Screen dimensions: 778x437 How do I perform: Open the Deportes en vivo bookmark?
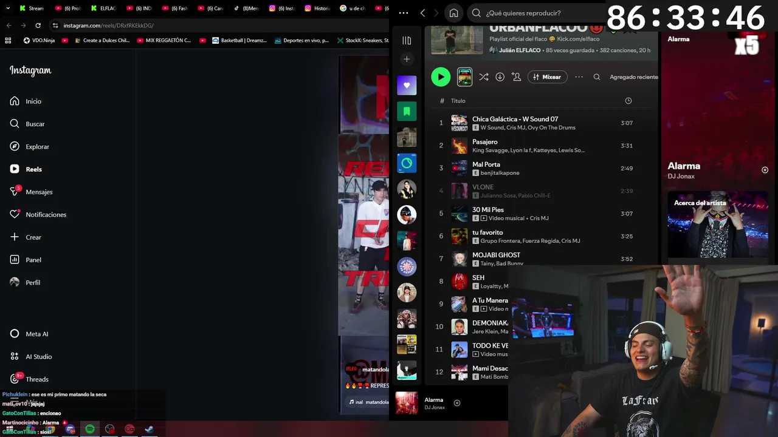(x=301, y=41)
